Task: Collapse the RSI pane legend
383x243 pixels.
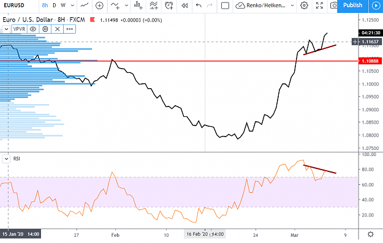Action: (6, 159)
